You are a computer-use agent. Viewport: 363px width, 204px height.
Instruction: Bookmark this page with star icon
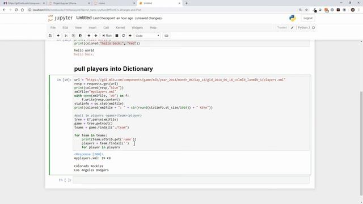[x=306, y=10]
